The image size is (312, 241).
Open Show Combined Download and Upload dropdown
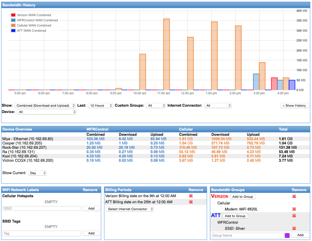45,105
